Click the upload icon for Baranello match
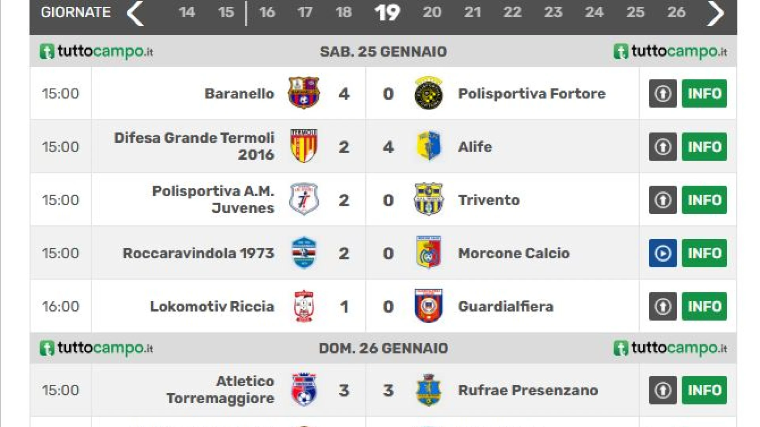The width and height of the screenshot is (760, 427). tap(663, 93)
